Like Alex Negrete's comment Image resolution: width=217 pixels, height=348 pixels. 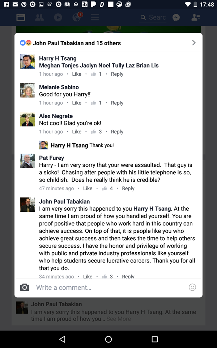tap(77, 132)
